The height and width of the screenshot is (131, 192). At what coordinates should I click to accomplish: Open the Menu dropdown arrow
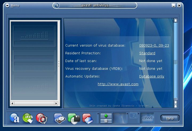point(7,5)
